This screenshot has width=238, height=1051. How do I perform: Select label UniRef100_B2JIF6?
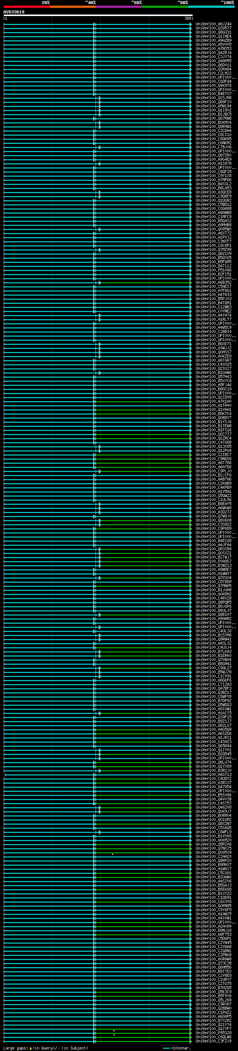tap(213, 475)
